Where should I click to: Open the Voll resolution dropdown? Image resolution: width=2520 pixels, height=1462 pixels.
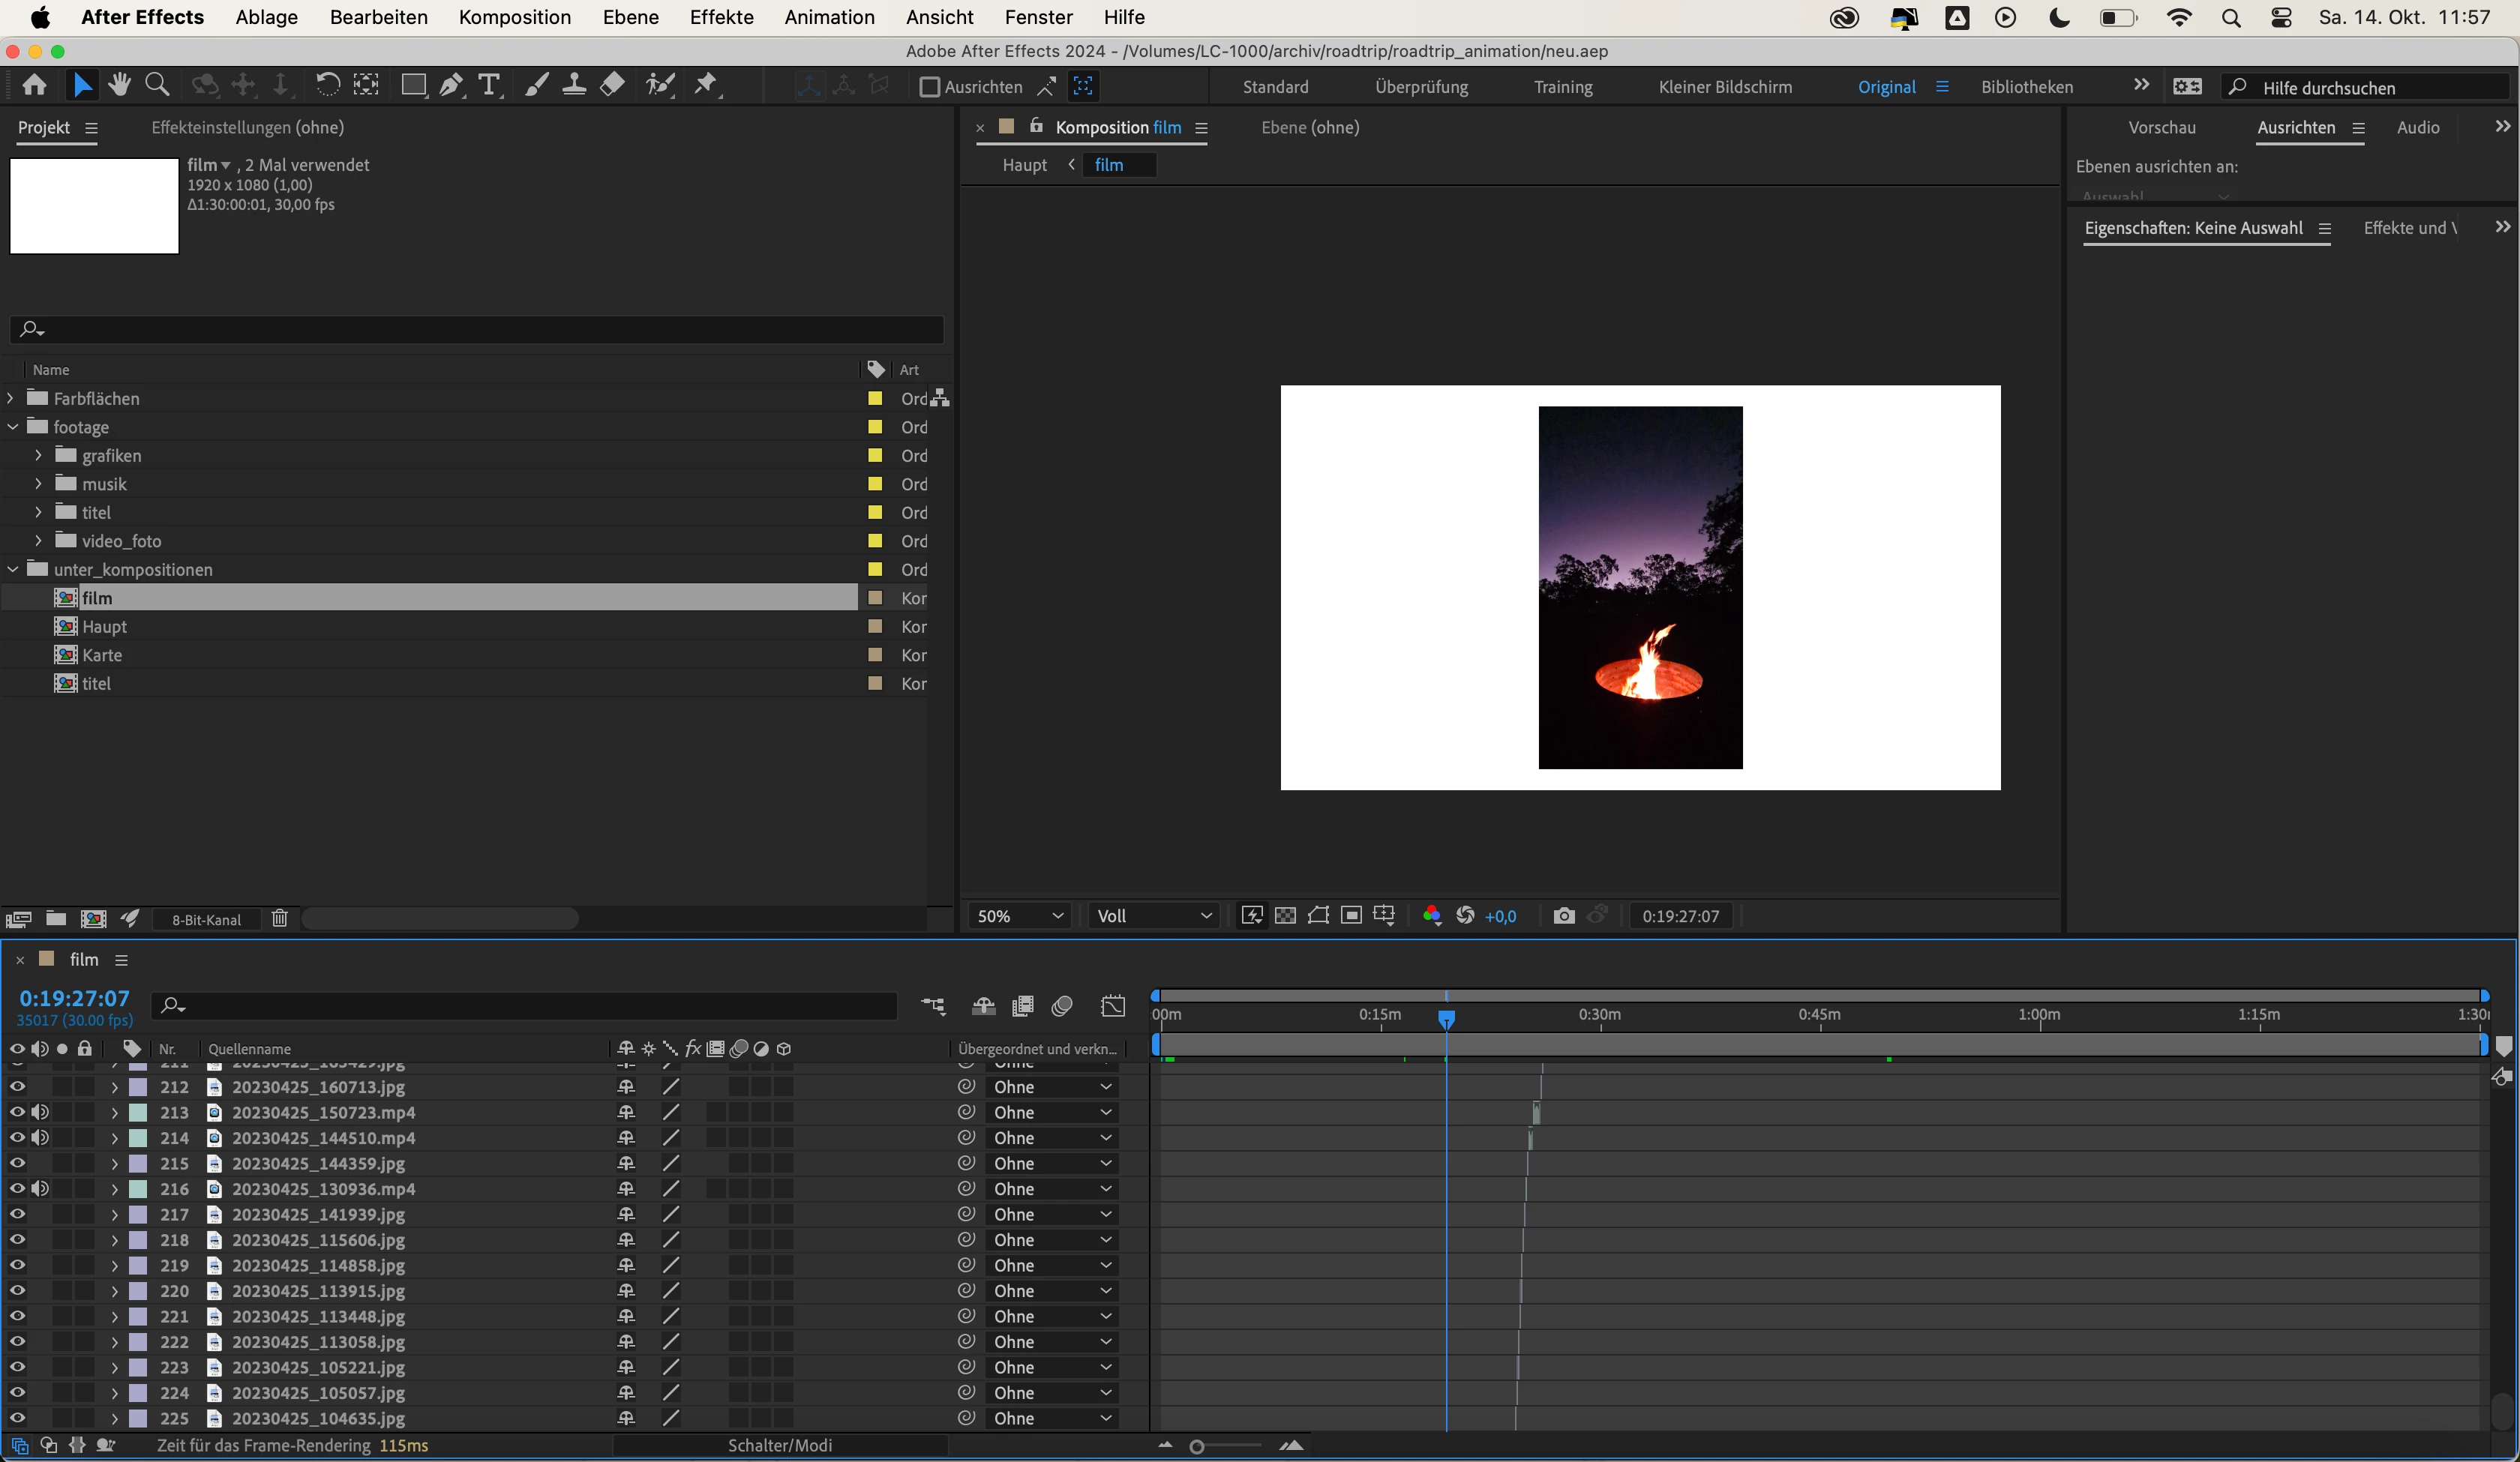[1153, 916]
